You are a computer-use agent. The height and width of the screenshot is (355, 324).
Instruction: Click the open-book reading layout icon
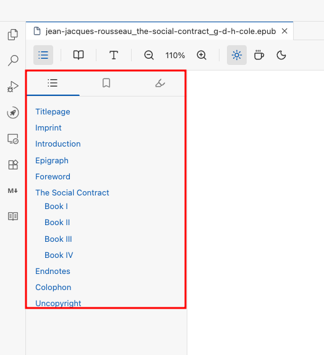click(79, 55)
